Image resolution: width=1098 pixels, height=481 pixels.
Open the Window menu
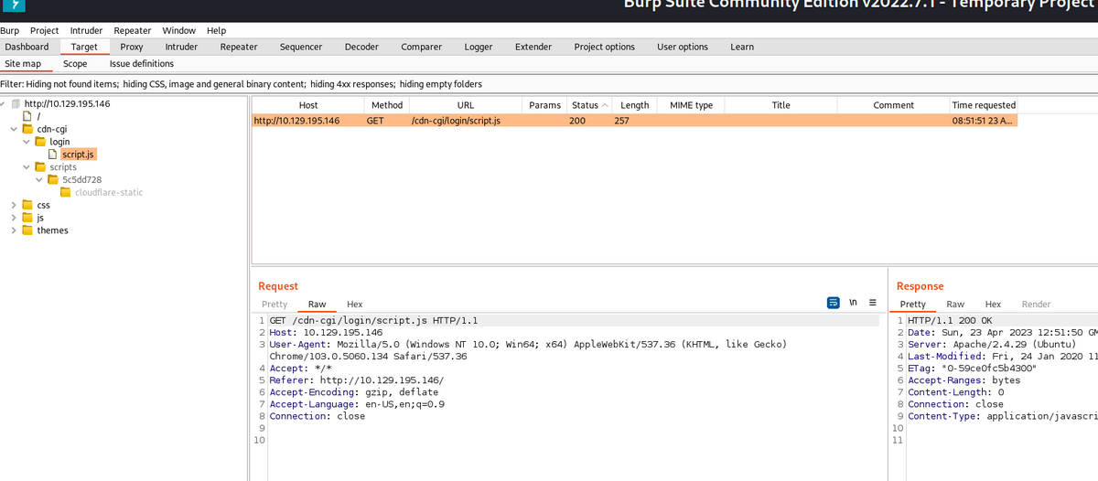point(178,30)
